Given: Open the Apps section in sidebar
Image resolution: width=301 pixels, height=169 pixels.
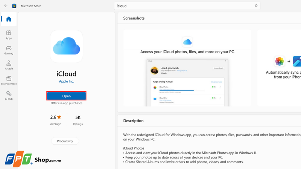Looking at the screenshot, I should [x=9, y=35].
